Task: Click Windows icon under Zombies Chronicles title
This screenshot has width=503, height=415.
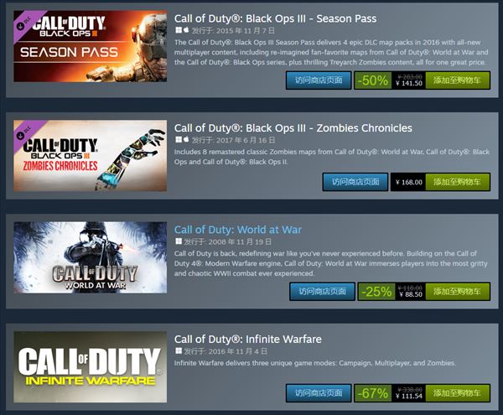Action: 179,140
